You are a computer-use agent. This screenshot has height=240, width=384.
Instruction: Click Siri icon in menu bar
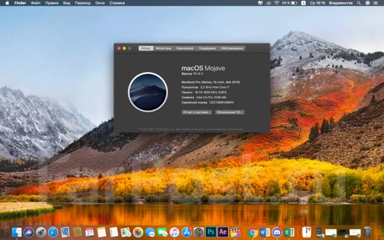[368, 3]
